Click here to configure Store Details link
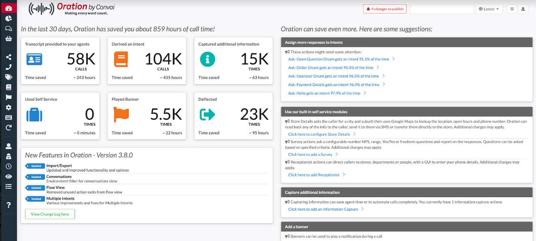 pos(319,134)
